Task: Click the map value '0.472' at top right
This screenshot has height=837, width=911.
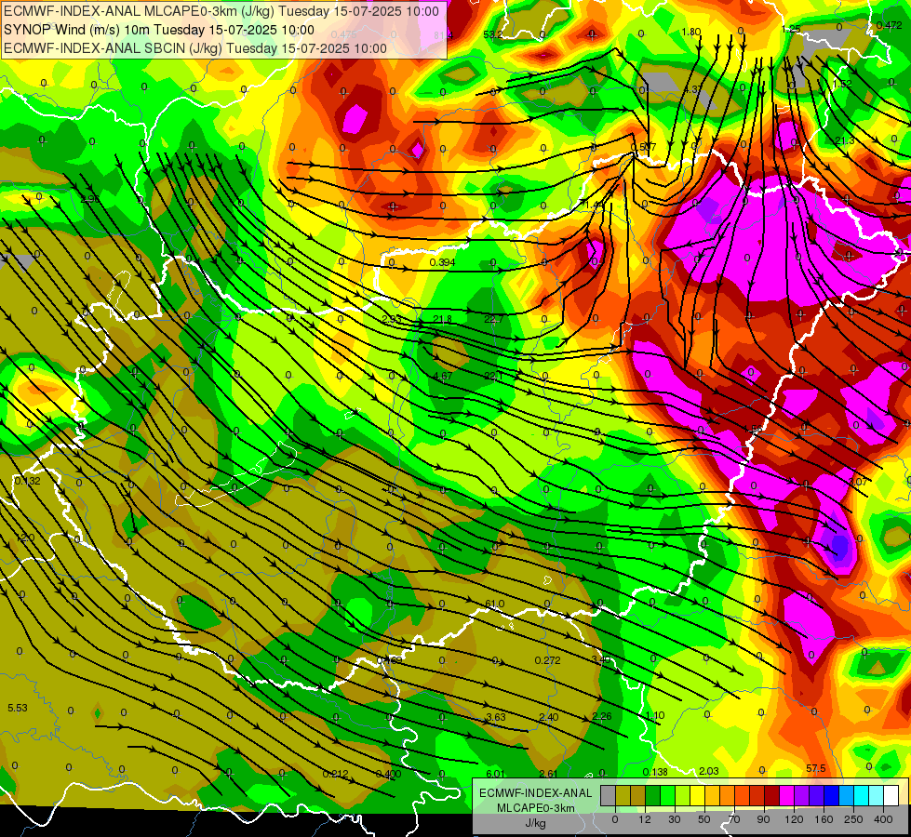Action: (889, 25)
